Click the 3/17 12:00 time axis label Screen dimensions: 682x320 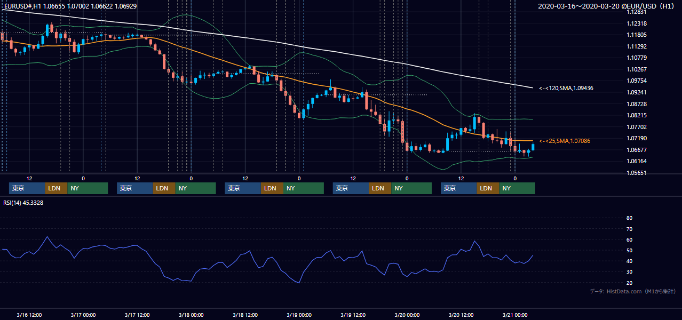coord(137,315)
